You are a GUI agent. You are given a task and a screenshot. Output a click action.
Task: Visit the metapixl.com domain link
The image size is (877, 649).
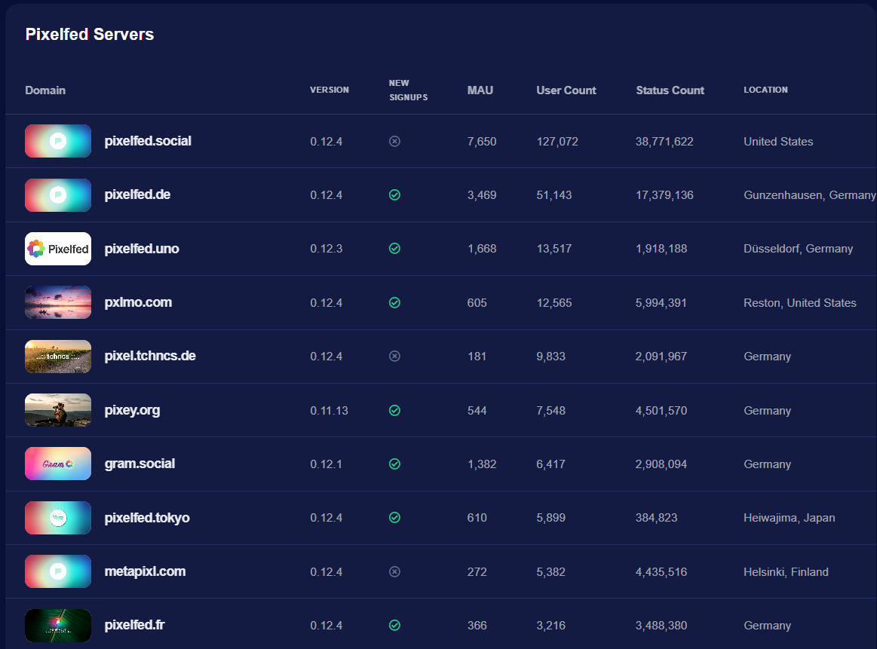(x=145, y=572)
